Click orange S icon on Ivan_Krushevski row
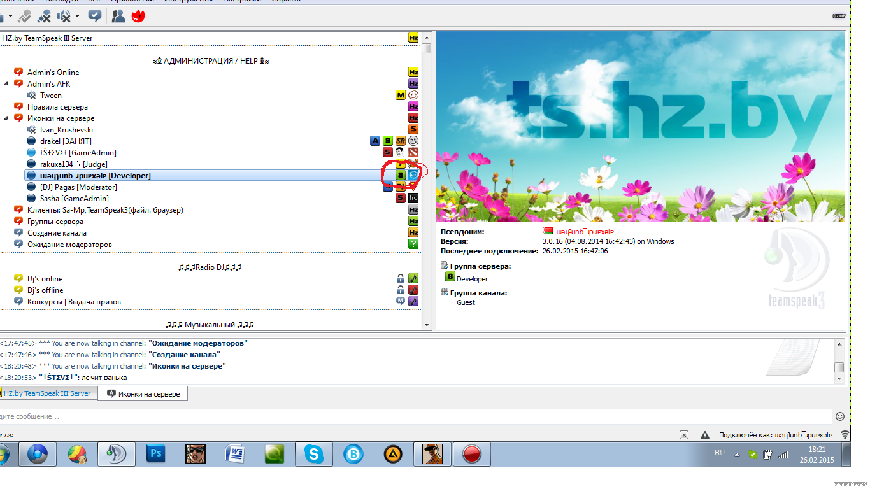Viewport: 870px width, 489px height. coord(413,129)
